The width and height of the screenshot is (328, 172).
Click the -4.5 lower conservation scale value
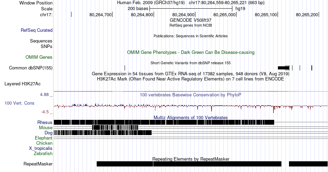click(x=45, y=112)
